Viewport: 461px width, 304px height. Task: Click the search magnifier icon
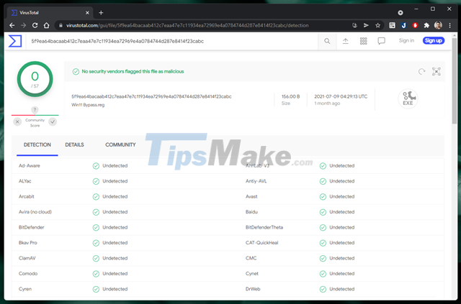pos(326,41)
